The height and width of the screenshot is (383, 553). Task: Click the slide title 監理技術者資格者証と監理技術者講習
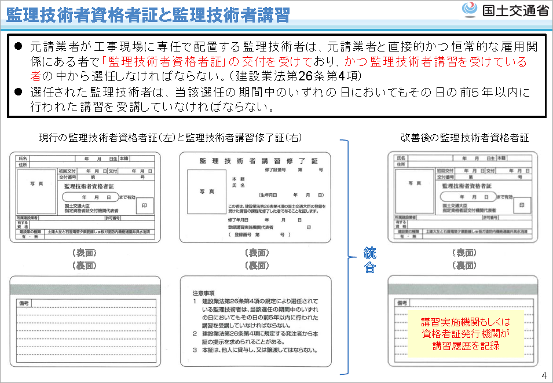(x=148, y=15)
